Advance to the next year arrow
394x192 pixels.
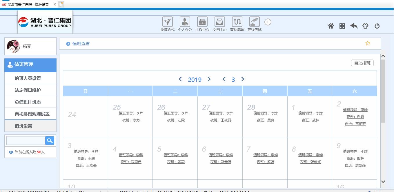coord(209,79)
